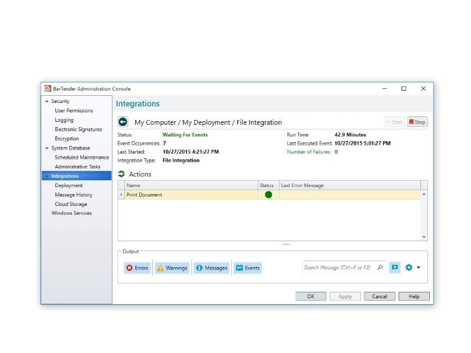471x353 pixels.
Task: Expand the Print Document row arrow
Action: tap(121, 195)
